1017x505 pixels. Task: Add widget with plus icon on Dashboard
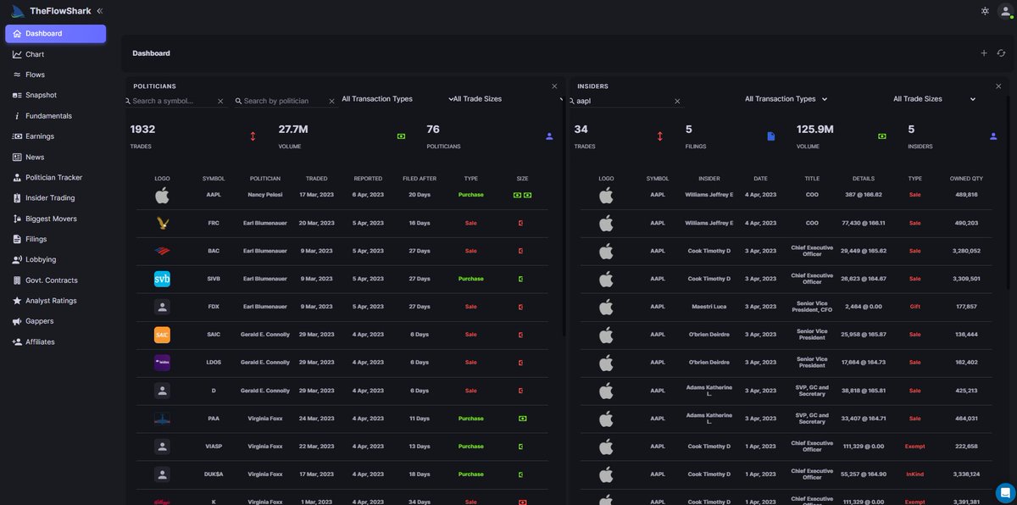[984, 53]
